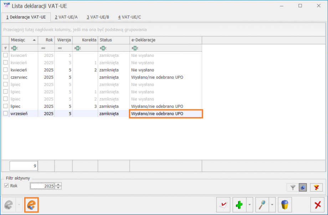Image resolution: width=328 pixels, height=215 pixels.
Task: Click the magnifier preview declaration icon
Action: pos(263,205)
